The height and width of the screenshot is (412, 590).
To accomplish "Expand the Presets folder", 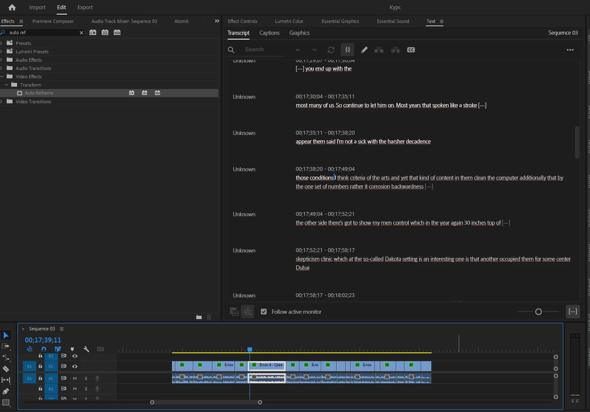I will tap(2, 43).
